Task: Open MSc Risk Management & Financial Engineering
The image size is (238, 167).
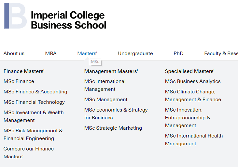Action: coord(33,135)
